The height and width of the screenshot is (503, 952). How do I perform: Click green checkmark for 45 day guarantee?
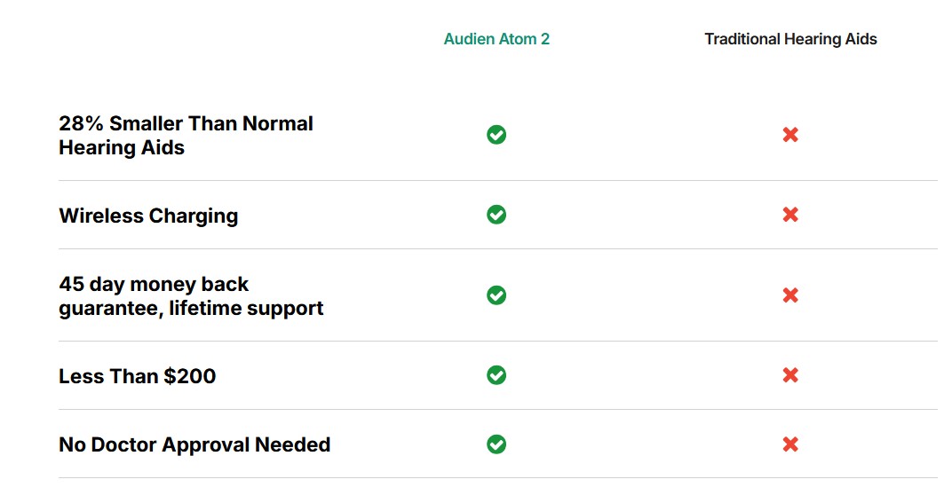coord(496,295)
